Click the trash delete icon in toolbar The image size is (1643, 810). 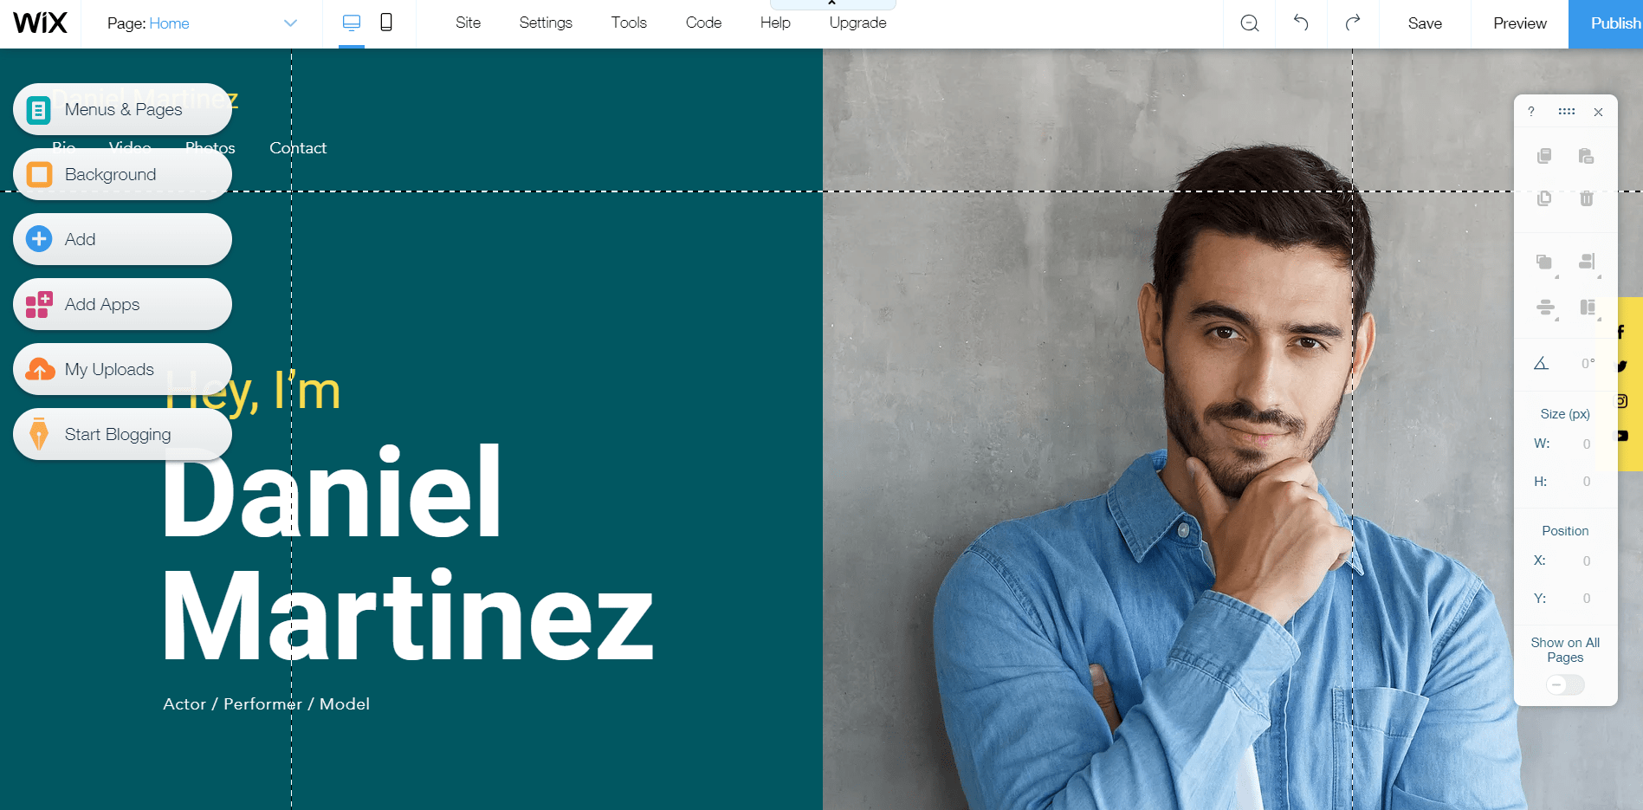click(1587, 198)
